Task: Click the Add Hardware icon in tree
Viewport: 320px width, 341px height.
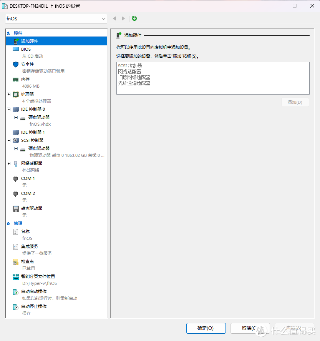Action: pos(16,41)
